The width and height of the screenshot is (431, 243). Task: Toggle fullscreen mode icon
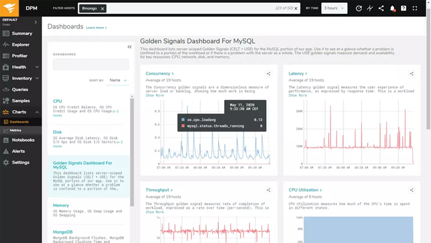pos(415,8)
